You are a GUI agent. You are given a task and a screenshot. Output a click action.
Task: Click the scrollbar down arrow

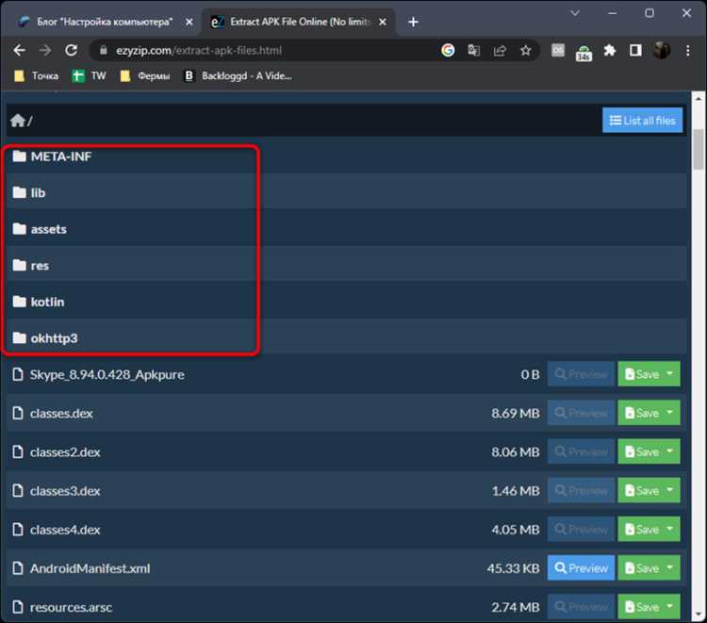pos(698,614)
